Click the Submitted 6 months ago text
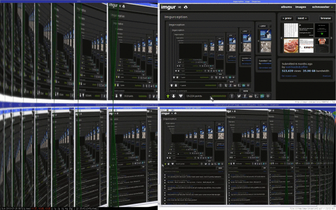Screen dimensions: 336x210 (x=297, y=64)
